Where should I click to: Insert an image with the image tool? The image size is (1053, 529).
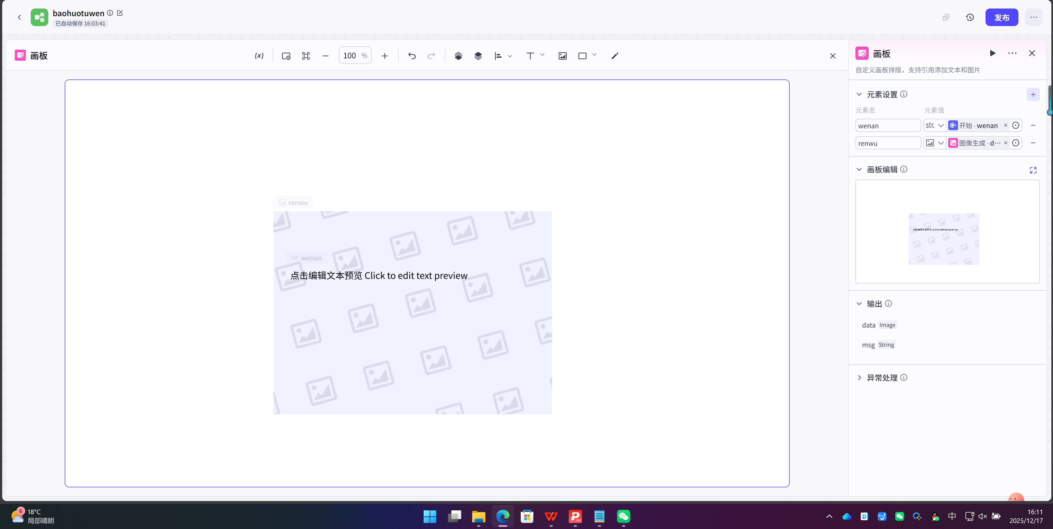pos(562,56)
